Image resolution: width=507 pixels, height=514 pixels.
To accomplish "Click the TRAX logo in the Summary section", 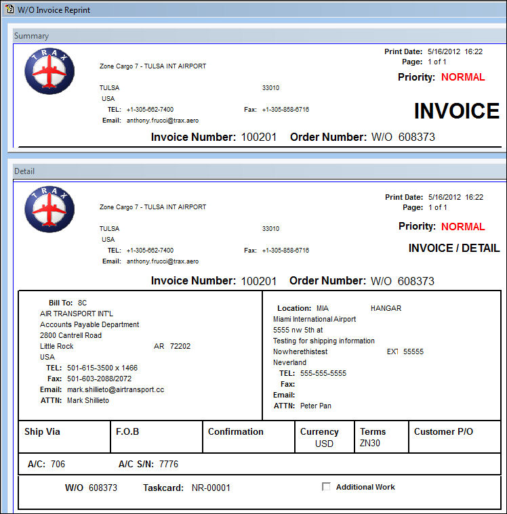I will coord(49,71).
